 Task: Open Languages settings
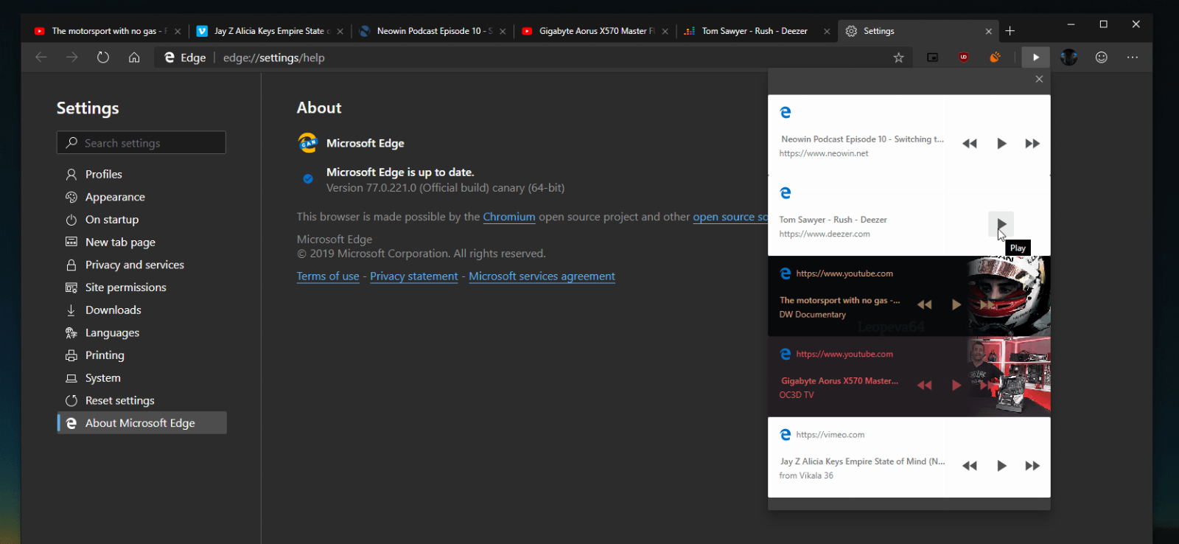click(x=141, y=332)
